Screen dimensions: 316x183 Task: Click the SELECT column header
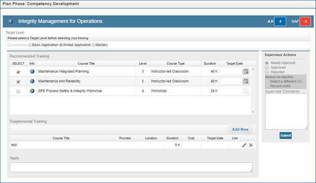[18, 63]
